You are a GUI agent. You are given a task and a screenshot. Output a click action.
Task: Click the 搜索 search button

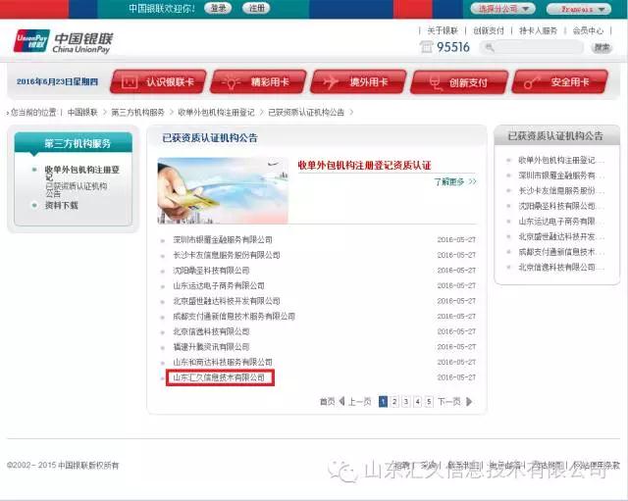pyautogui.click(x=602, y=48)
